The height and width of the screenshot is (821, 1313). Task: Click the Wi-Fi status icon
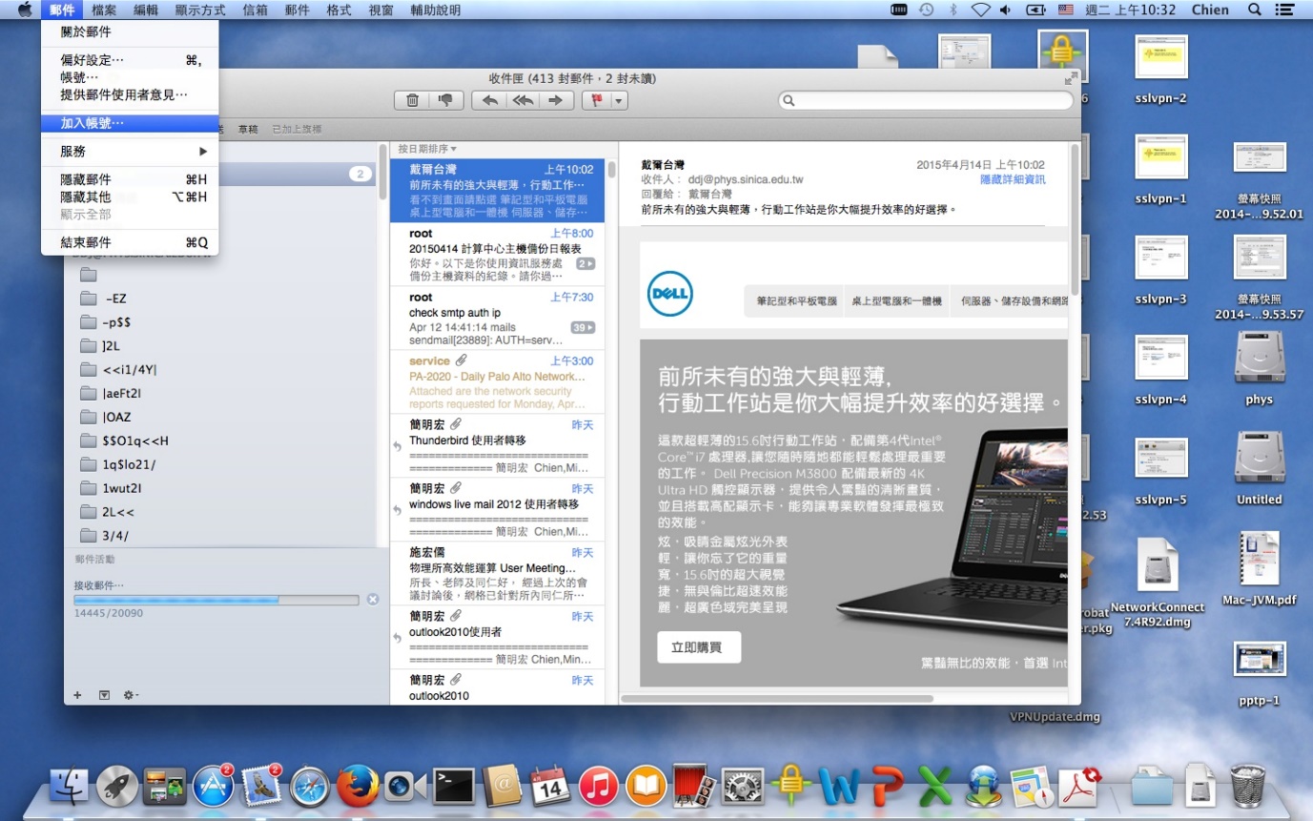(x=980, y=10)
